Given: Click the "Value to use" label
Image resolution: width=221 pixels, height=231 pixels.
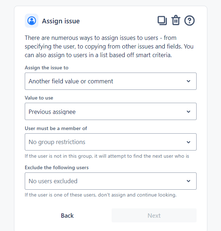Looking at the screenshot, I should tap(39, 98).
